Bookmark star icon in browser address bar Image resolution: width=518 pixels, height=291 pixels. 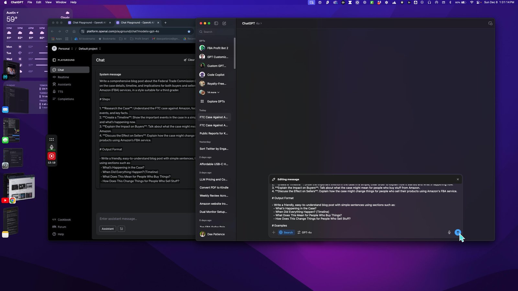pyautogui.click(x=189, y=31)
